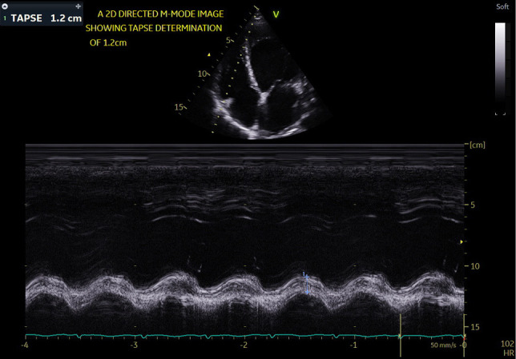Click the grayscale map bar under Soft

[x=500, y=68]
